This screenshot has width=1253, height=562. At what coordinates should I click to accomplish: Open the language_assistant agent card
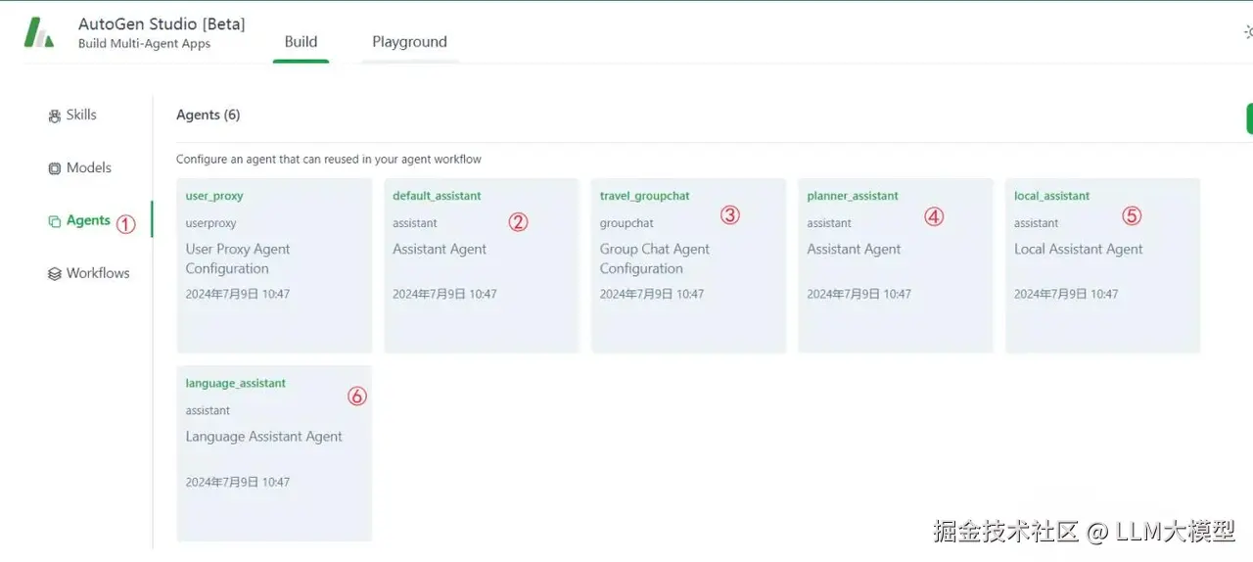(x=274, y=453)
